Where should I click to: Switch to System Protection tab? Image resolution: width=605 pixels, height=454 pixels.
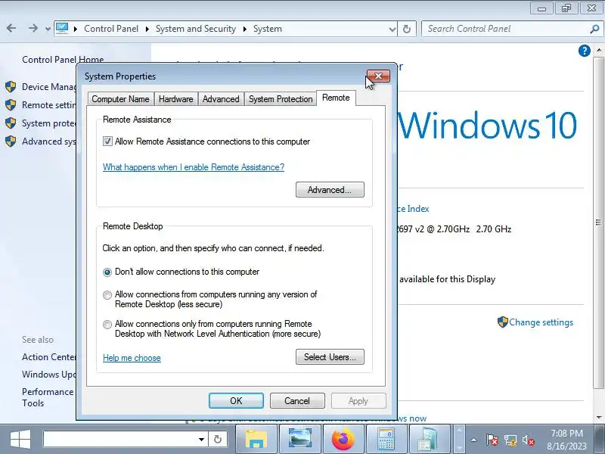pyautogui.click(x=281, y=99)
